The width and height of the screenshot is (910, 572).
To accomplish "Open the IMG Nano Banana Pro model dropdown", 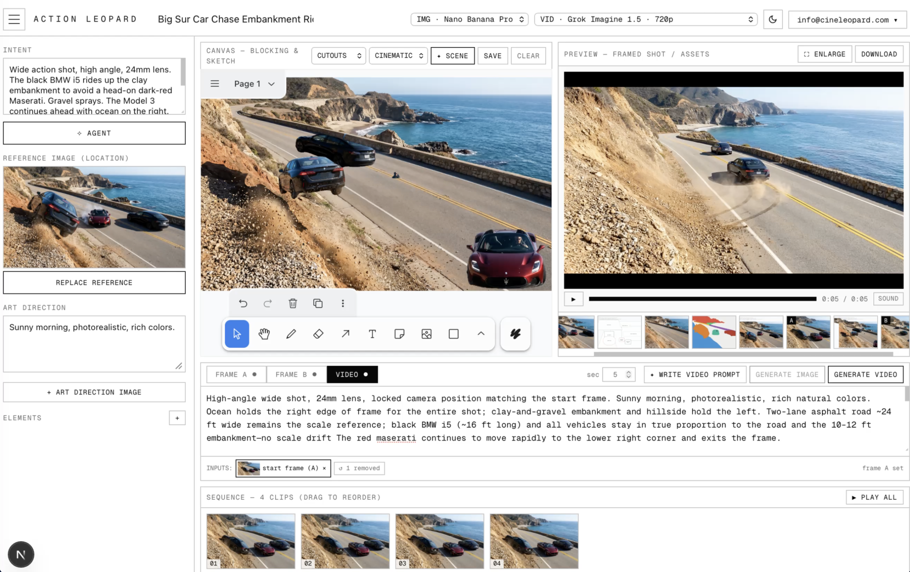I will 470,19.
